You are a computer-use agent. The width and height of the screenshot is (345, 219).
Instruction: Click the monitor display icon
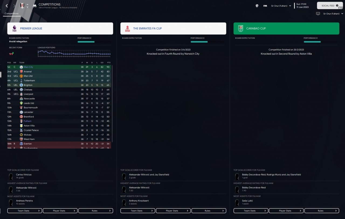click(318, 14)
